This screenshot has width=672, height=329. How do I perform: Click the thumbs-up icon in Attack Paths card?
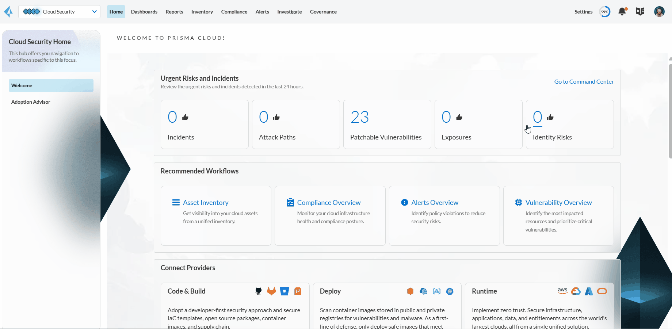[276, 117]
